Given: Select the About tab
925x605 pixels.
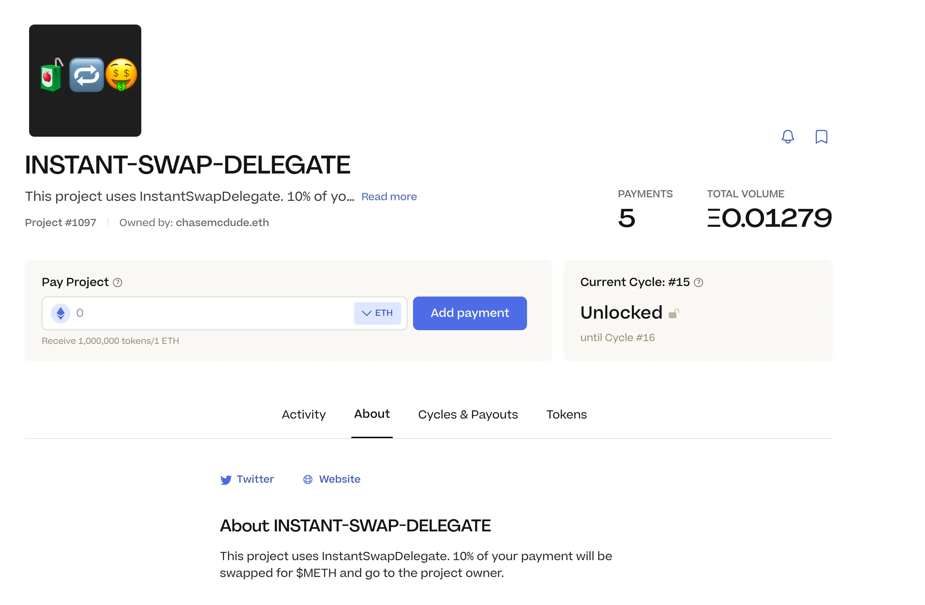Looking at the screenshot, I should (372, 414).
